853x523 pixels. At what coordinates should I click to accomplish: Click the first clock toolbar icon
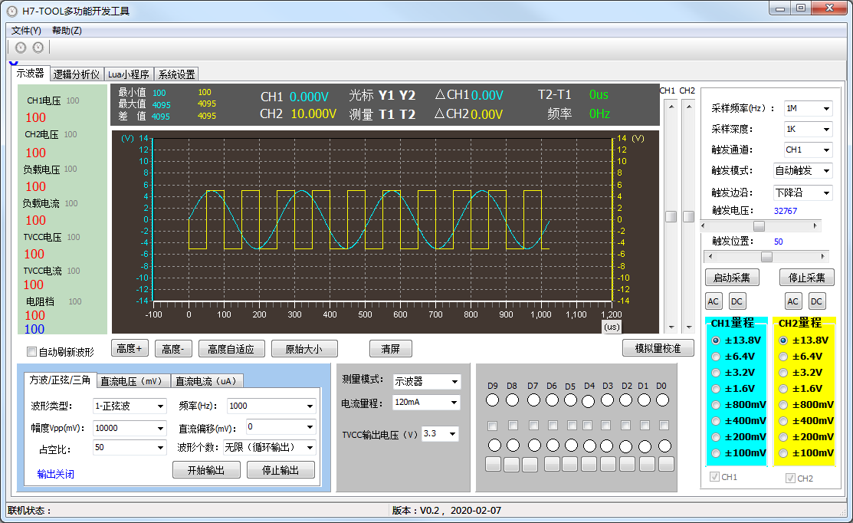(x=21, y=48)
